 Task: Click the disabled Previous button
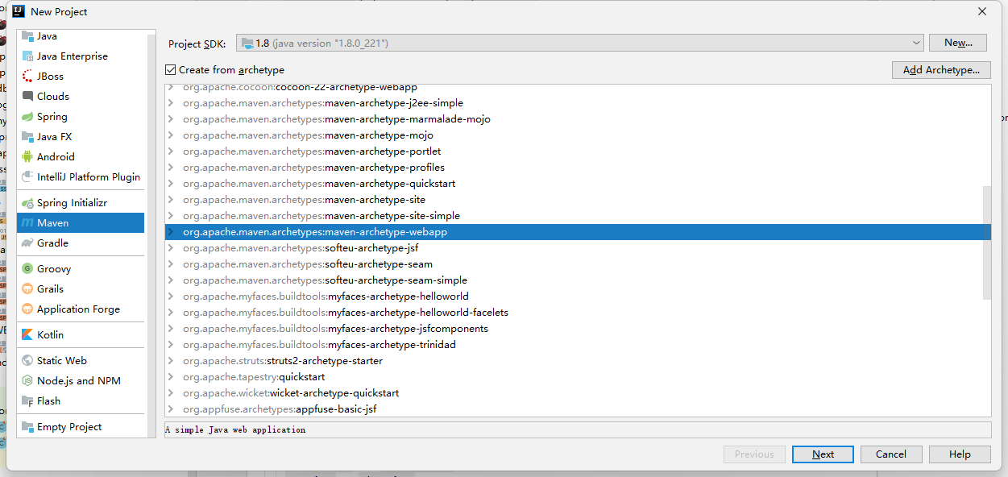[754, 454]
